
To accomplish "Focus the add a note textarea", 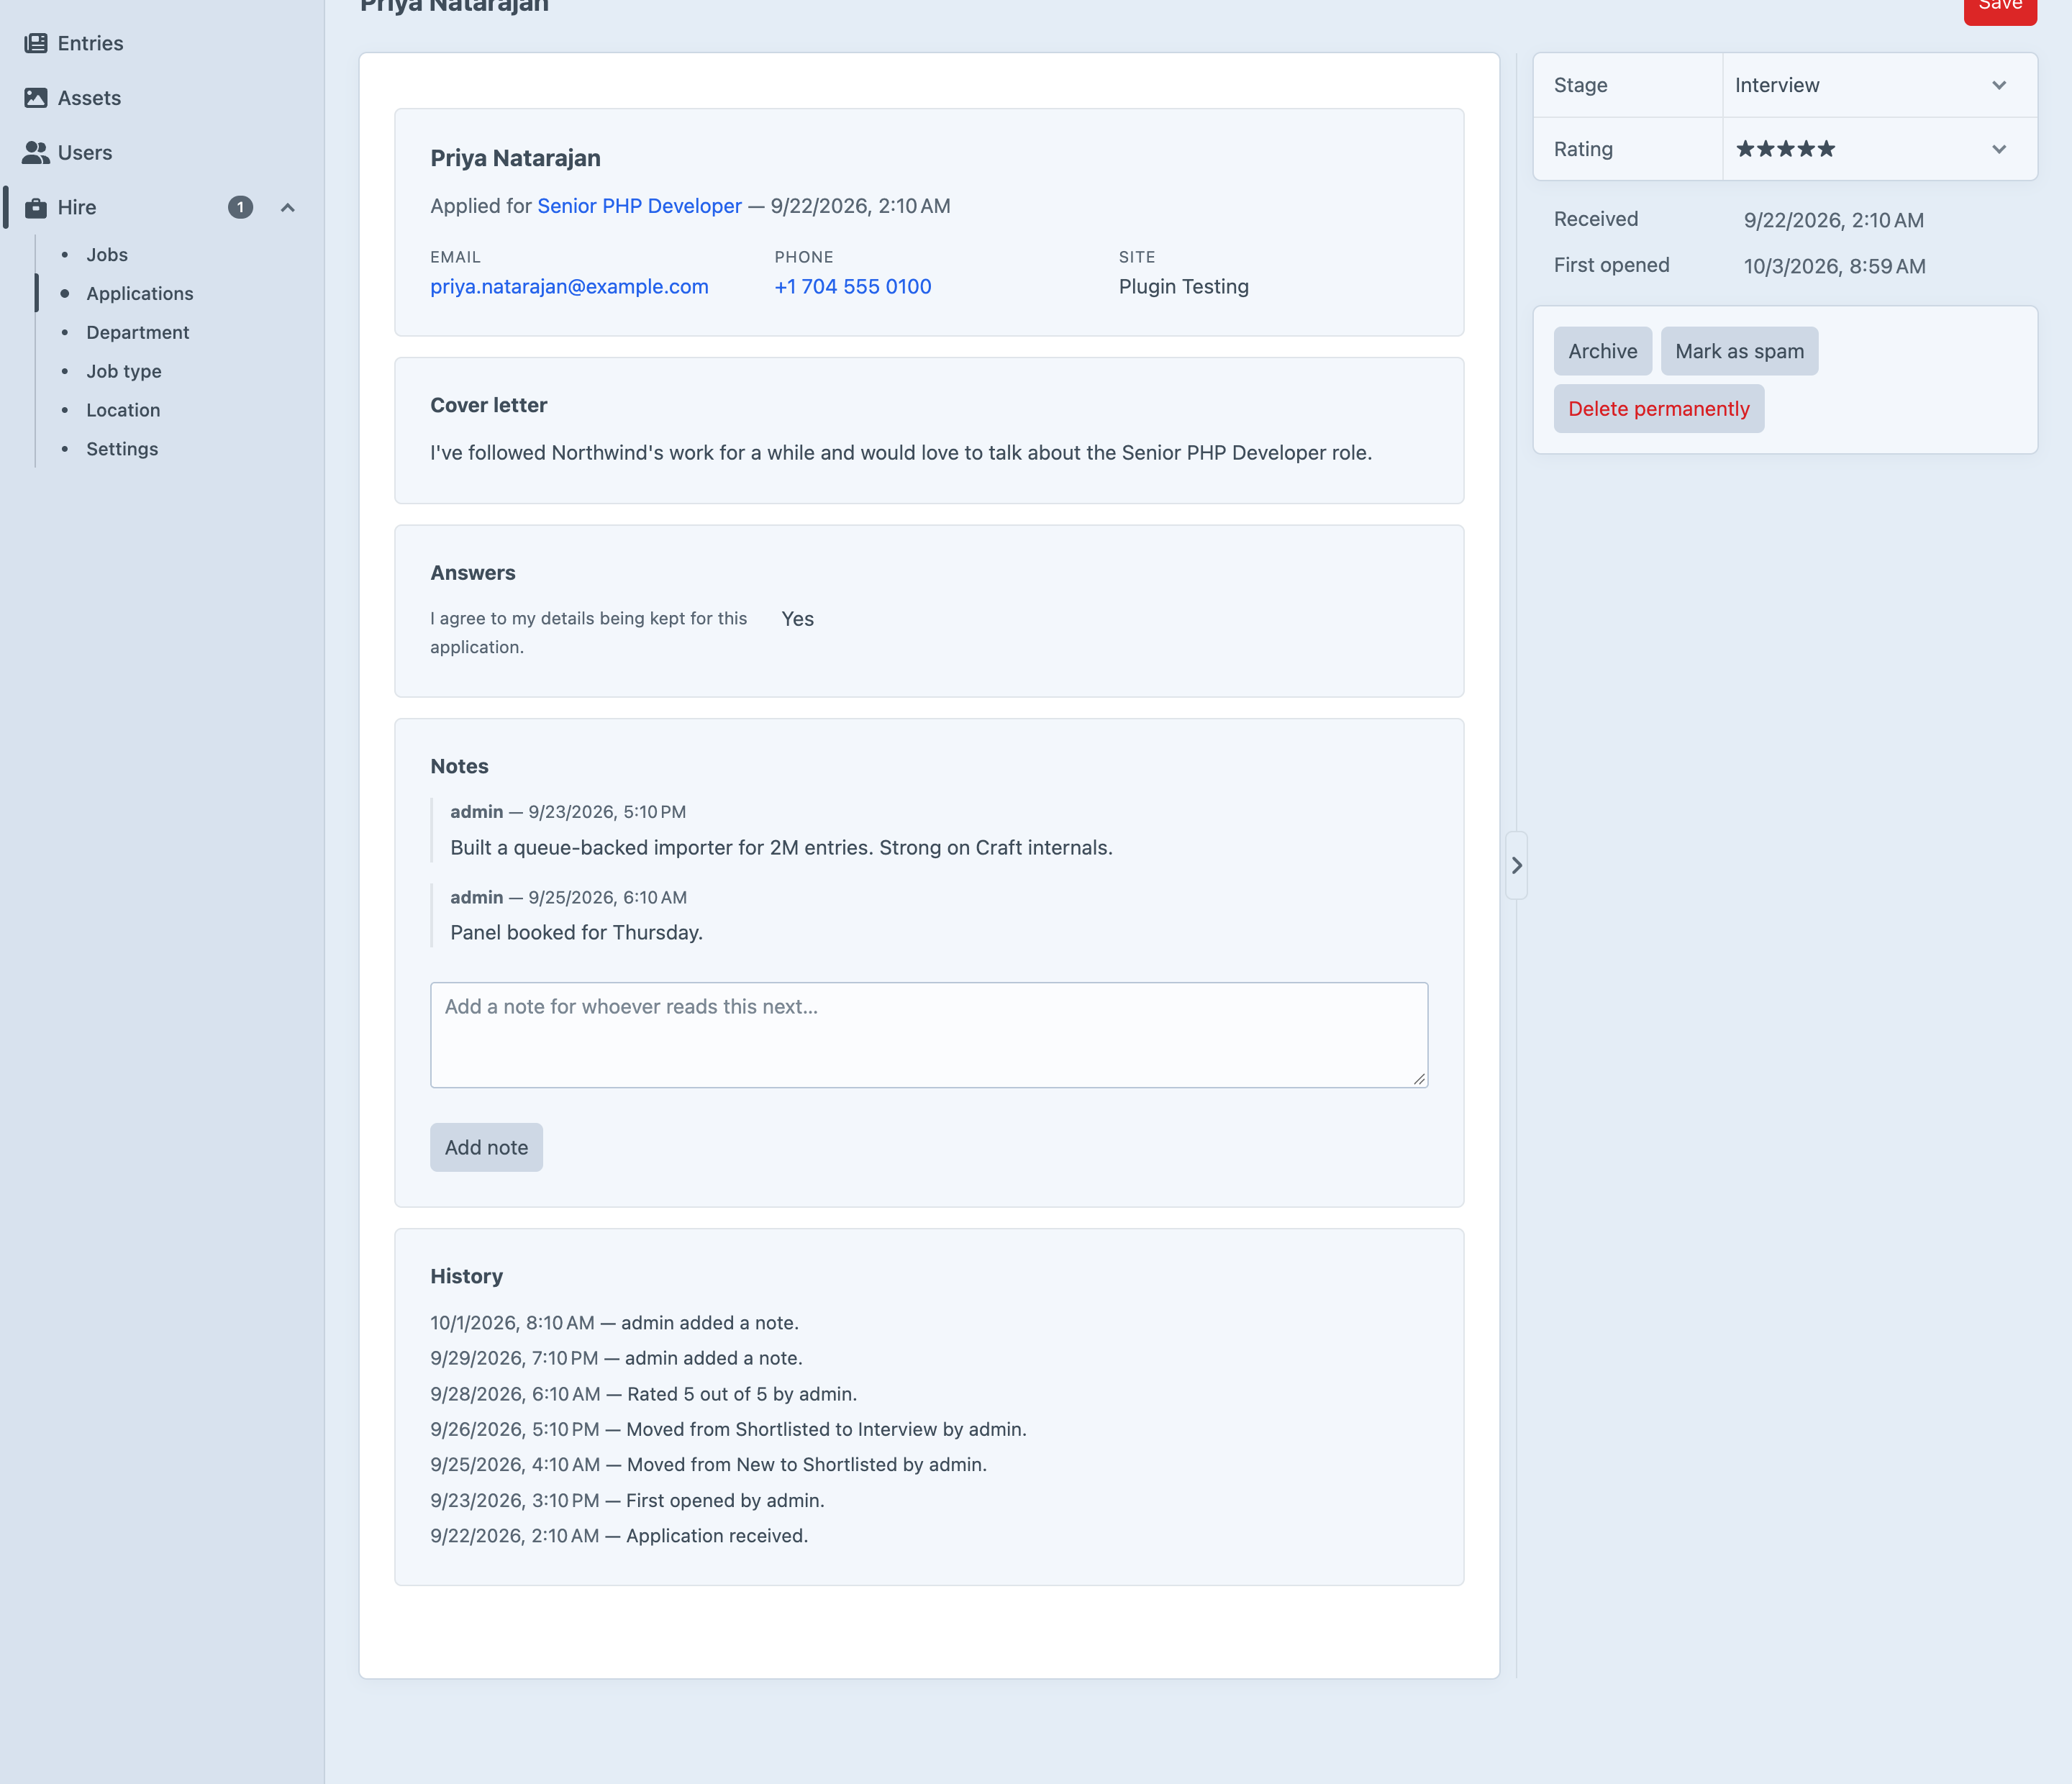I will click(x=929, y=1035).
